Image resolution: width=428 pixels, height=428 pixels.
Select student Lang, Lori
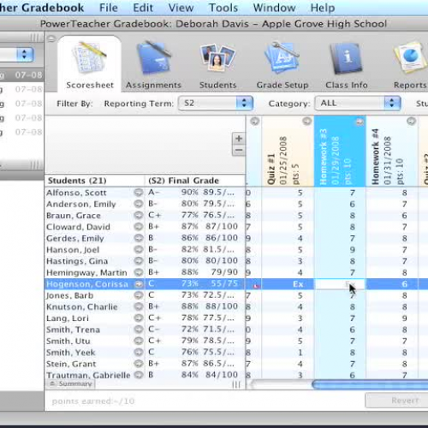coord(68,318)
